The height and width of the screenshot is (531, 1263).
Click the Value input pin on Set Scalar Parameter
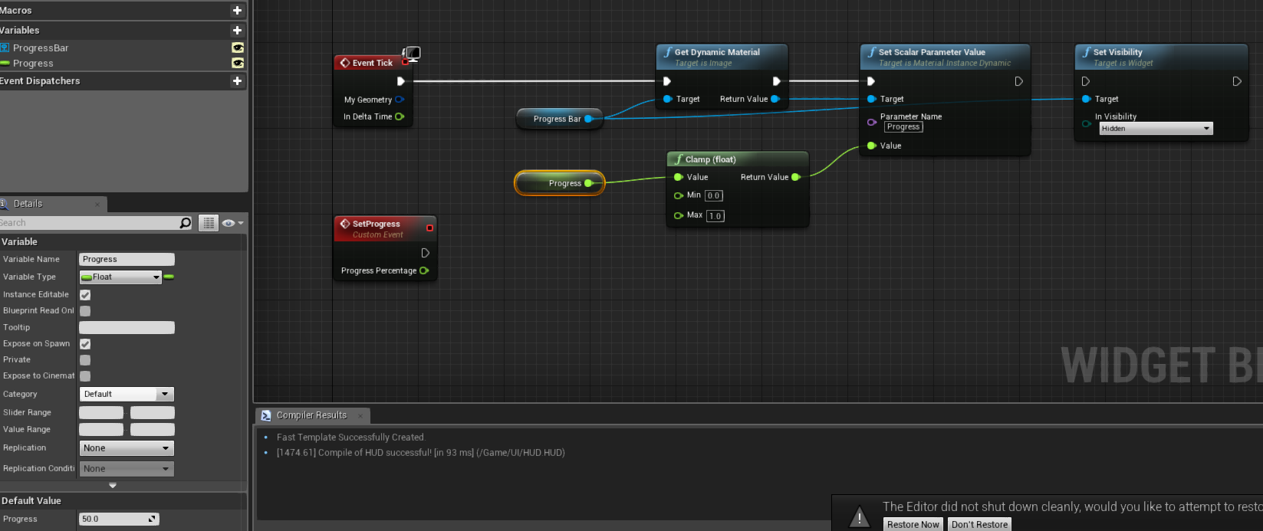tap(871, 146)
